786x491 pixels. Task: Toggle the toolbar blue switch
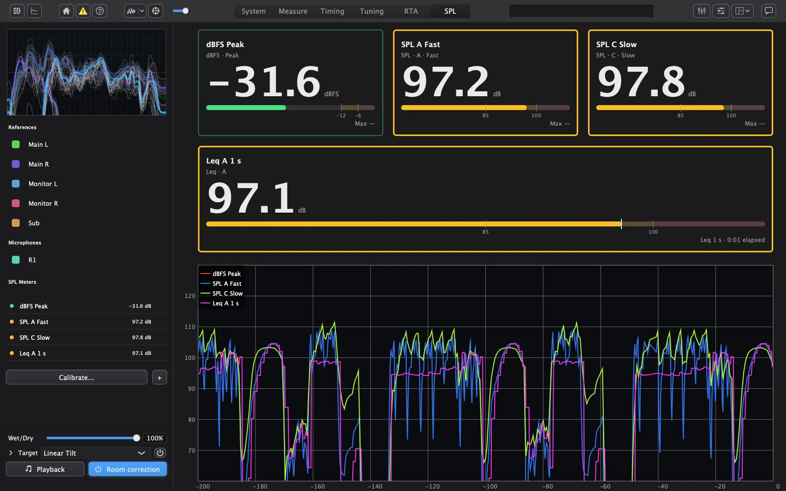(181, 11)
